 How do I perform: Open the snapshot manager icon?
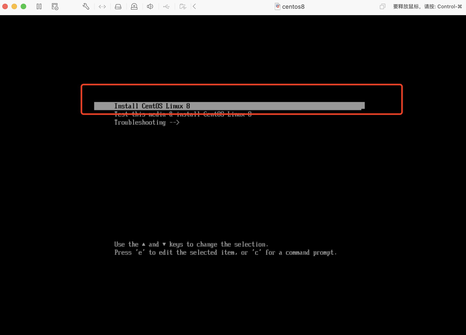click(55, 6)
